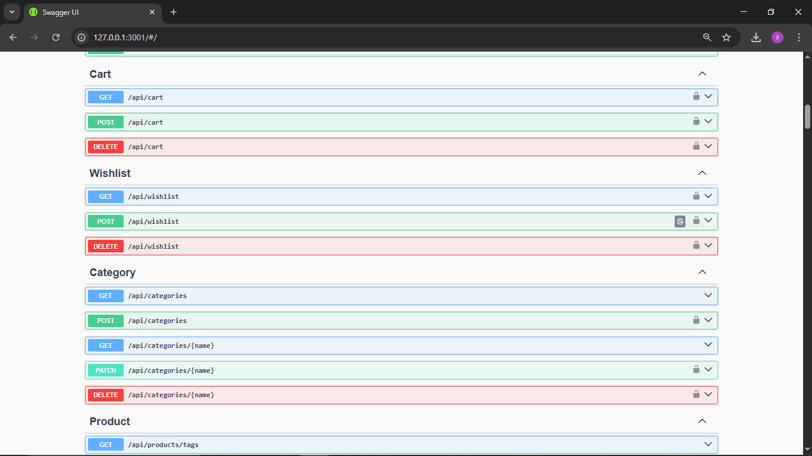Screen dimensions: 812x456
Task: Expand the GET /api/categories/{name} endpoint arrow
Action: click(708, 345)
